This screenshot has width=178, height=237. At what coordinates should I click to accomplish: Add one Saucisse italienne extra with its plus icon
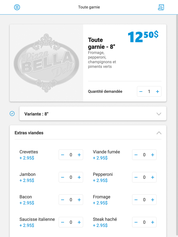coord(79,222)
